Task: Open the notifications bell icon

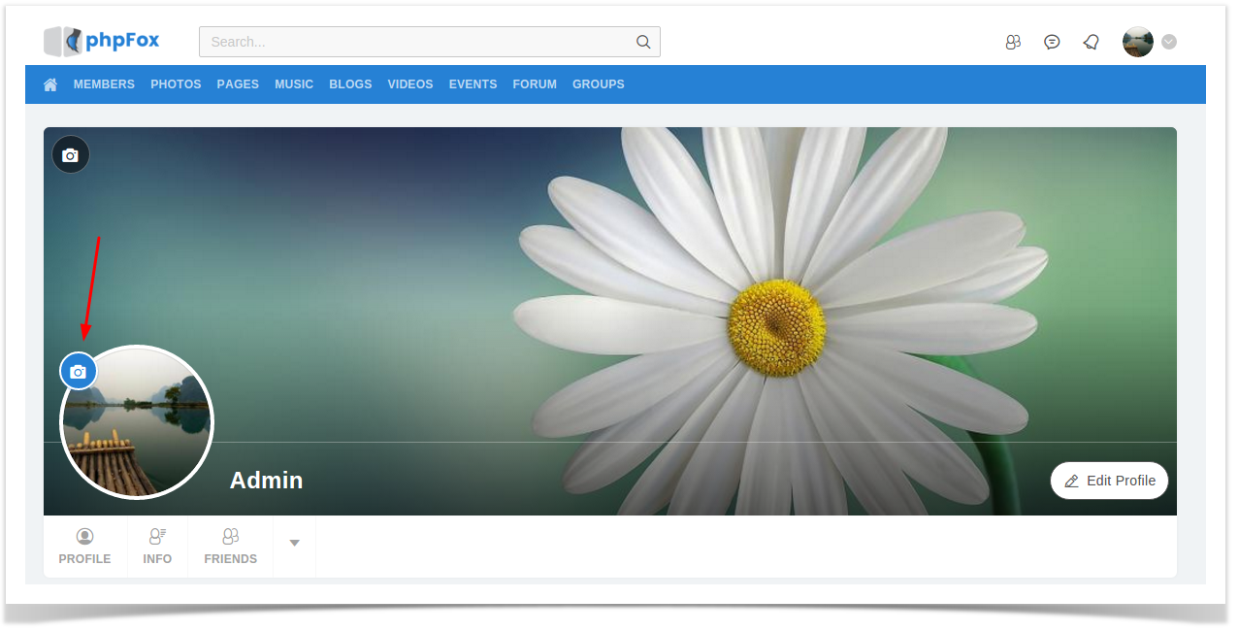Action: [1092, 42]
